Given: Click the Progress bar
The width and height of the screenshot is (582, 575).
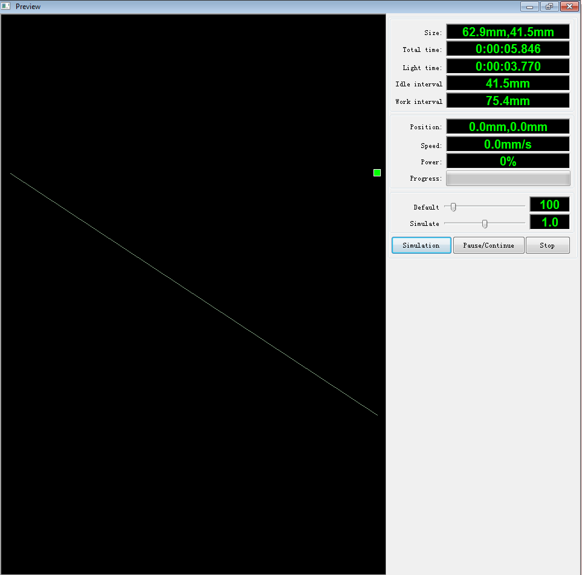Looking at the screenshot, I should [508, 178].
